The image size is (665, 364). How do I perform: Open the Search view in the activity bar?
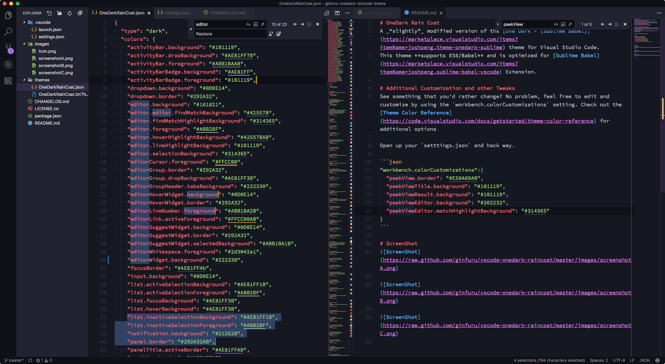coord(8,32)
